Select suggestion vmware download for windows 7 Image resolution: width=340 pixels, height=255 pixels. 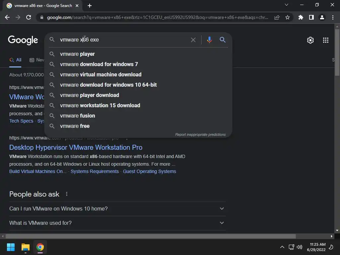click(x=138, y=64)
